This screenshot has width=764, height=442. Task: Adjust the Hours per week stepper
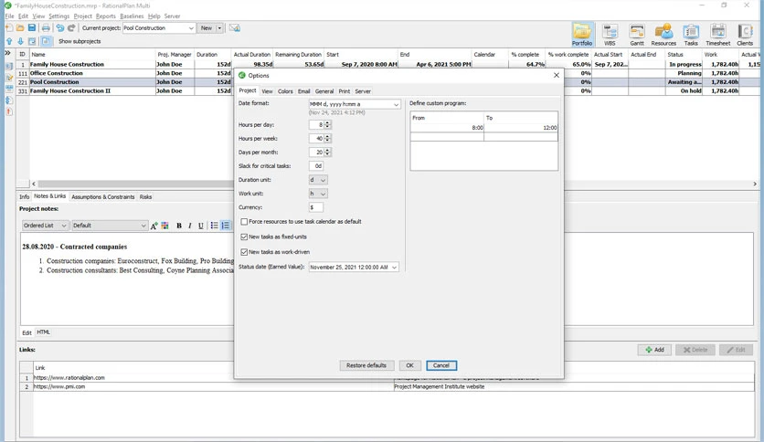(327, 138)
